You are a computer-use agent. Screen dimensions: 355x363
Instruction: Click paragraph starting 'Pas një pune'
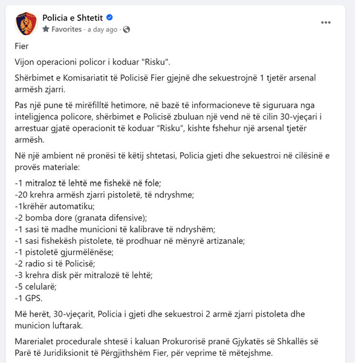tap(168, 122)
